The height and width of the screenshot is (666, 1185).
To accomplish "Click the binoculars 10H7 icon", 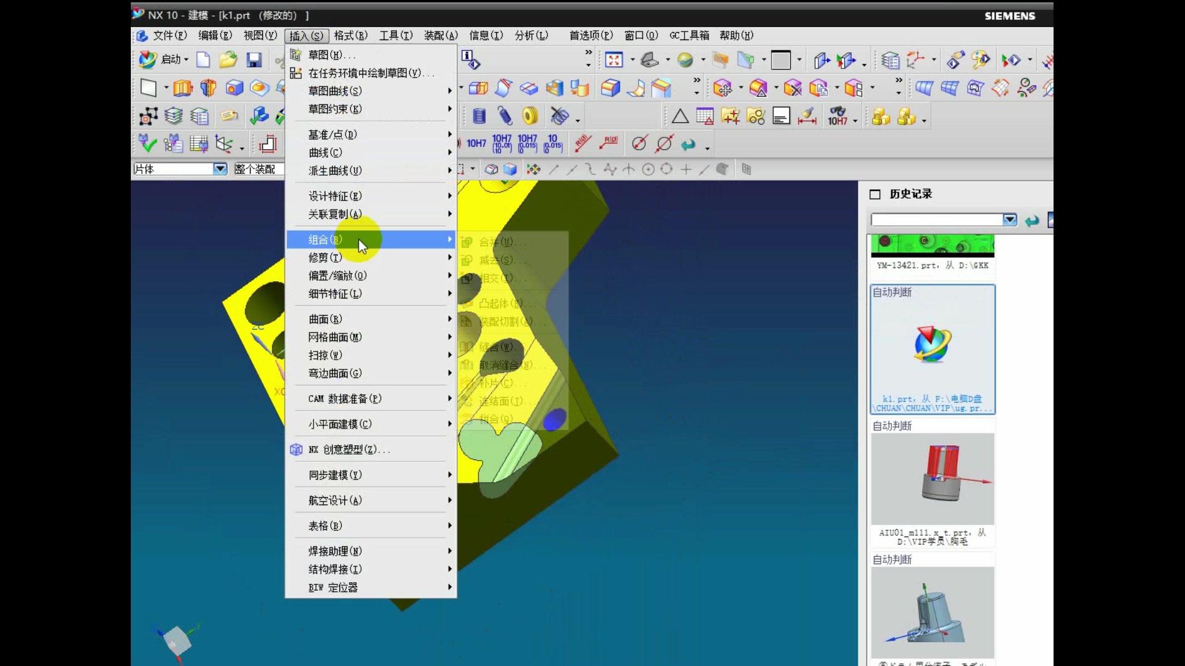I will (x=838, y=115).
